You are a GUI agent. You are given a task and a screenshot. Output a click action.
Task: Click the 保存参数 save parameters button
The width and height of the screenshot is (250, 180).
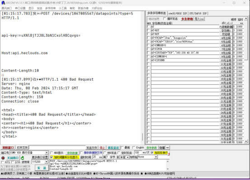[151, 148]
